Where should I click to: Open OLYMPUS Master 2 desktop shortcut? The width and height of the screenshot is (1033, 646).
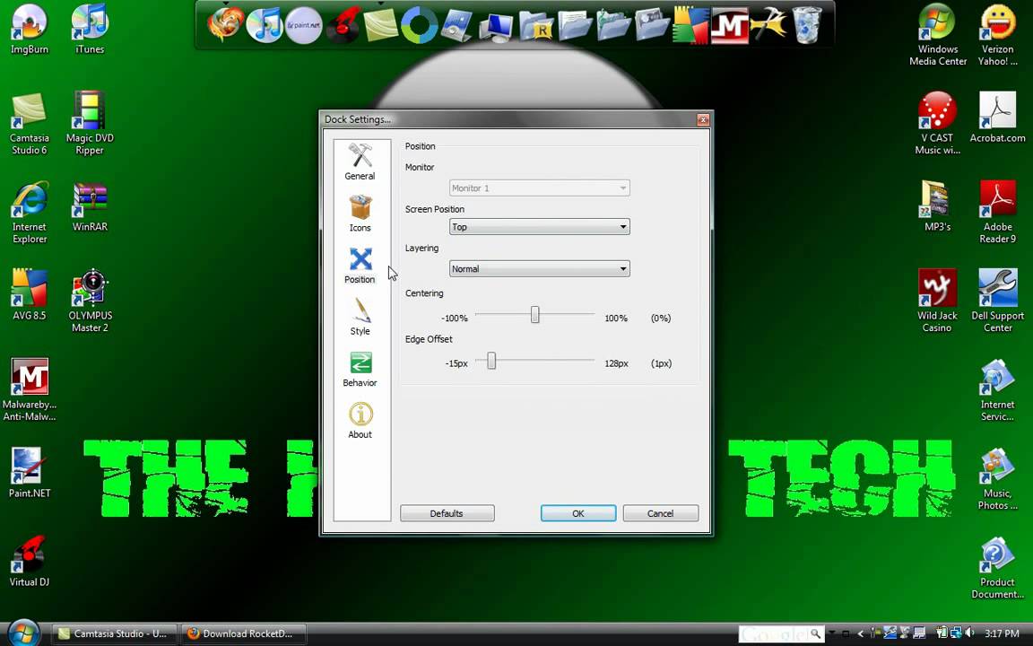[90, 301]
